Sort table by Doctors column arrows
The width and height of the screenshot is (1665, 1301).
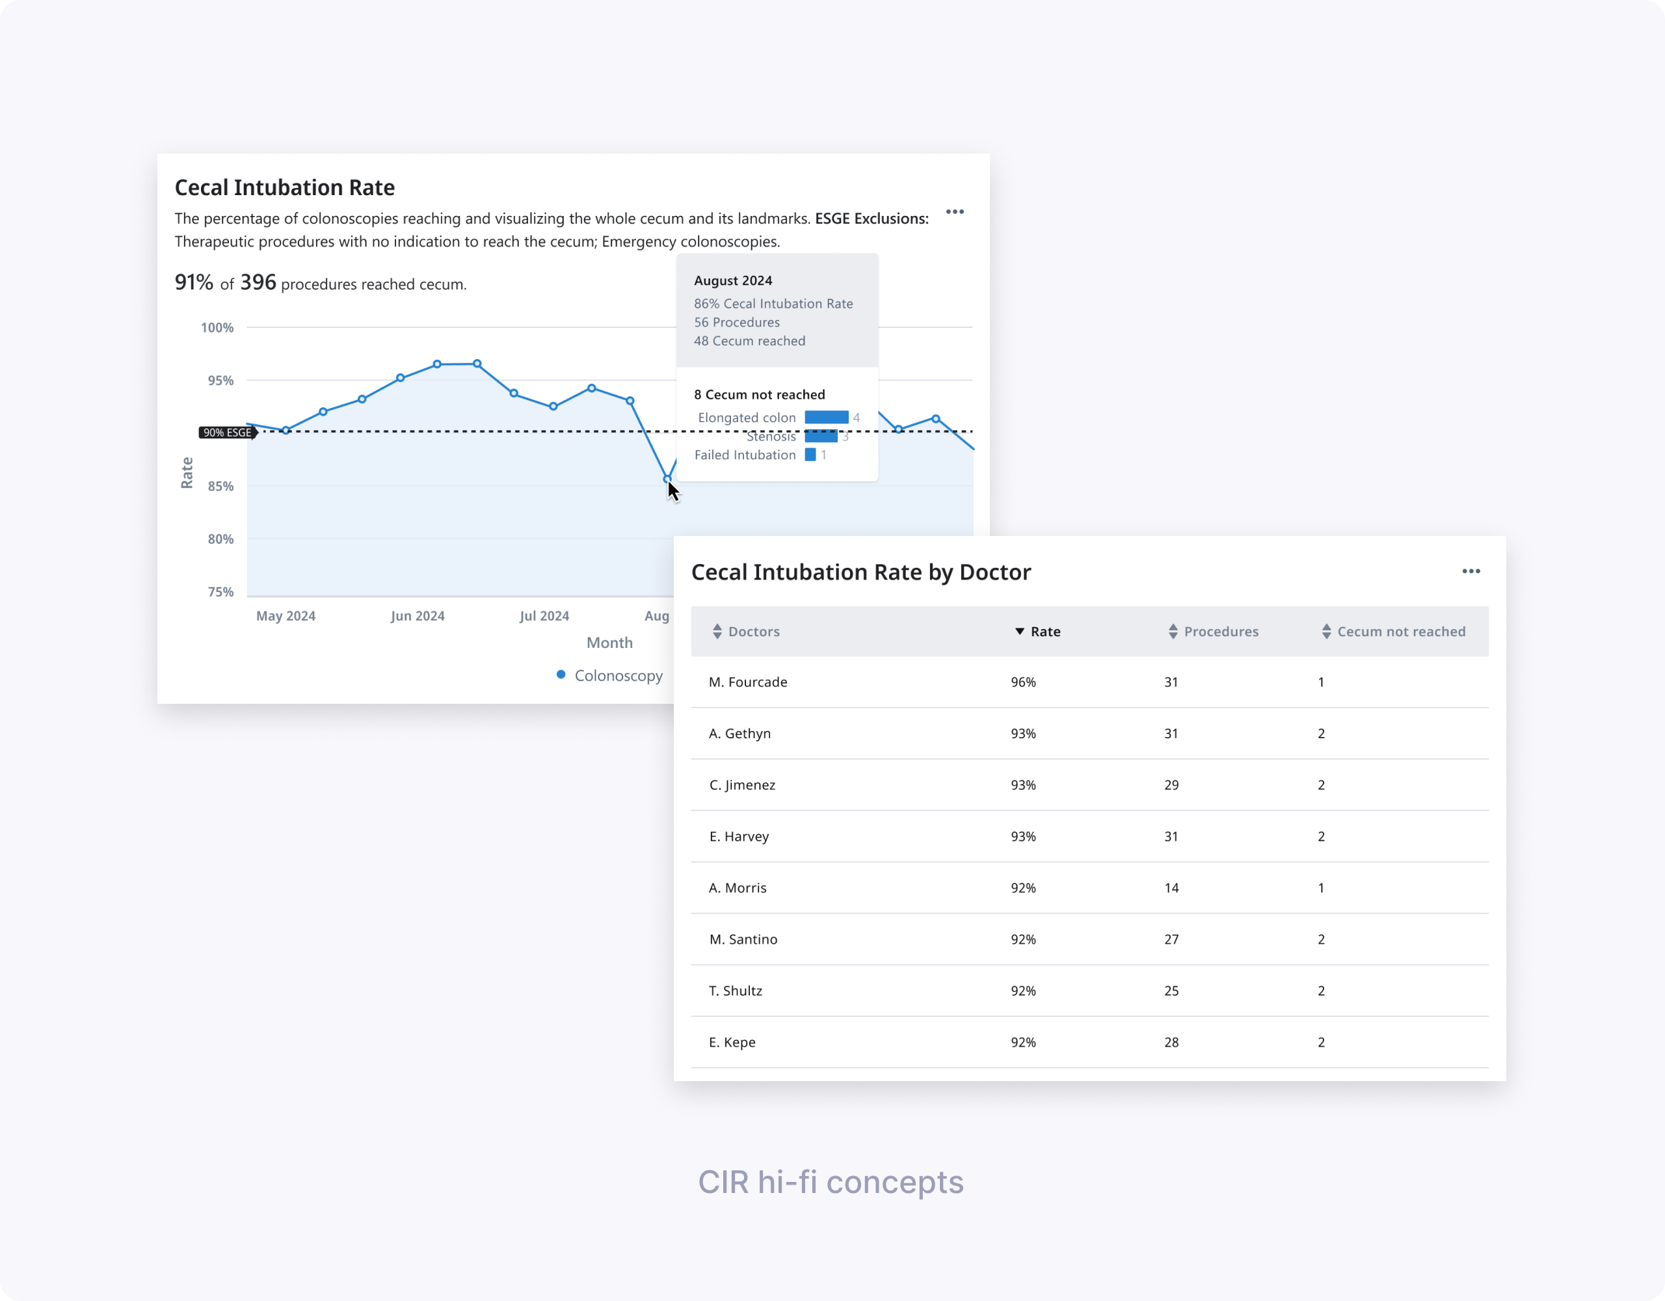point(717,632)
